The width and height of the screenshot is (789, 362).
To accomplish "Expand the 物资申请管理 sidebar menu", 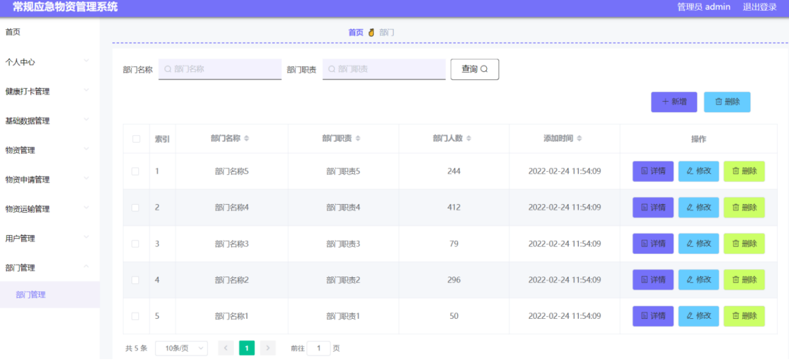I will (50, 180).
